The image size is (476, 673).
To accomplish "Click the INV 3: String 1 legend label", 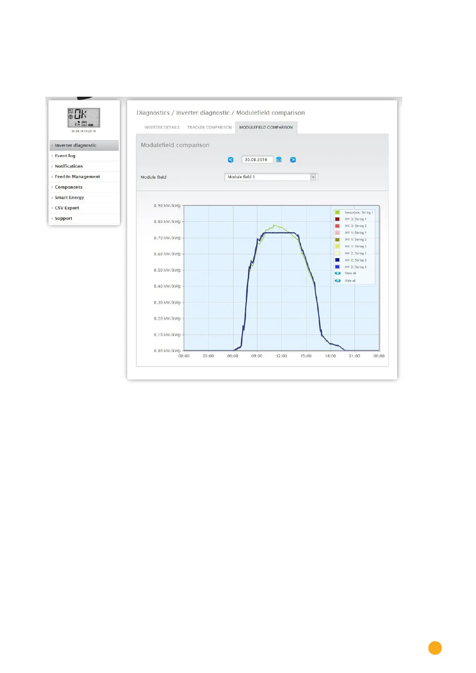I will pos(356,219).
